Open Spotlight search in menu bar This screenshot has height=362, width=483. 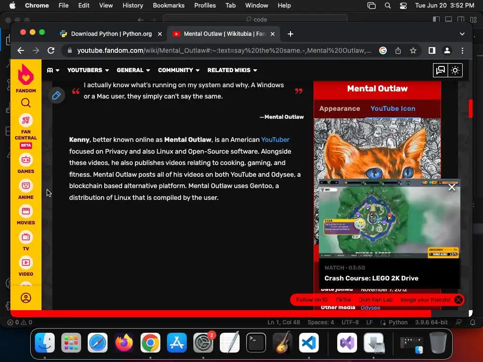388,5
